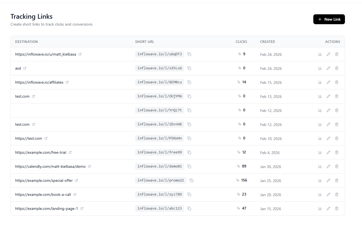Sort by the CLICKS column header
The image size is (362, 239).
click(241, 42)
